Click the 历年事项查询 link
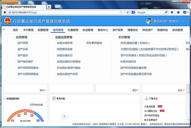The width and height of the screenshot is (191, 128). tap(94, 43)
